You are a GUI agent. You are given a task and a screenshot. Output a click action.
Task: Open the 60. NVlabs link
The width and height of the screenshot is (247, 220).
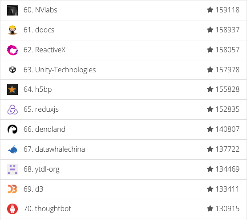[40, 10]
